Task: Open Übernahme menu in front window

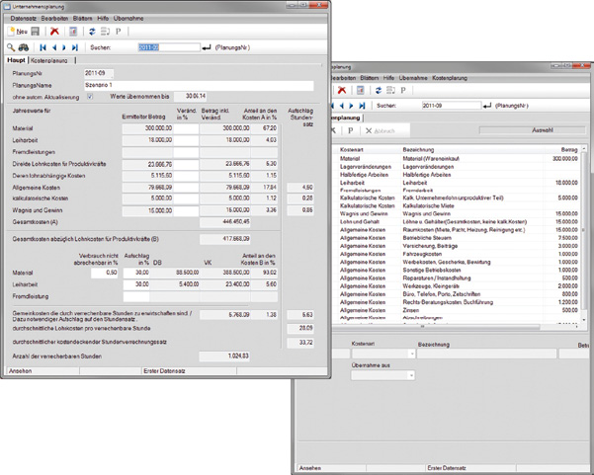Action: 128,18
